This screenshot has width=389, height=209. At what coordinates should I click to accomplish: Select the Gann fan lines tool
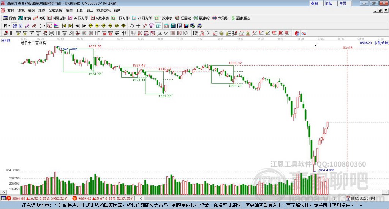(140, 33)
